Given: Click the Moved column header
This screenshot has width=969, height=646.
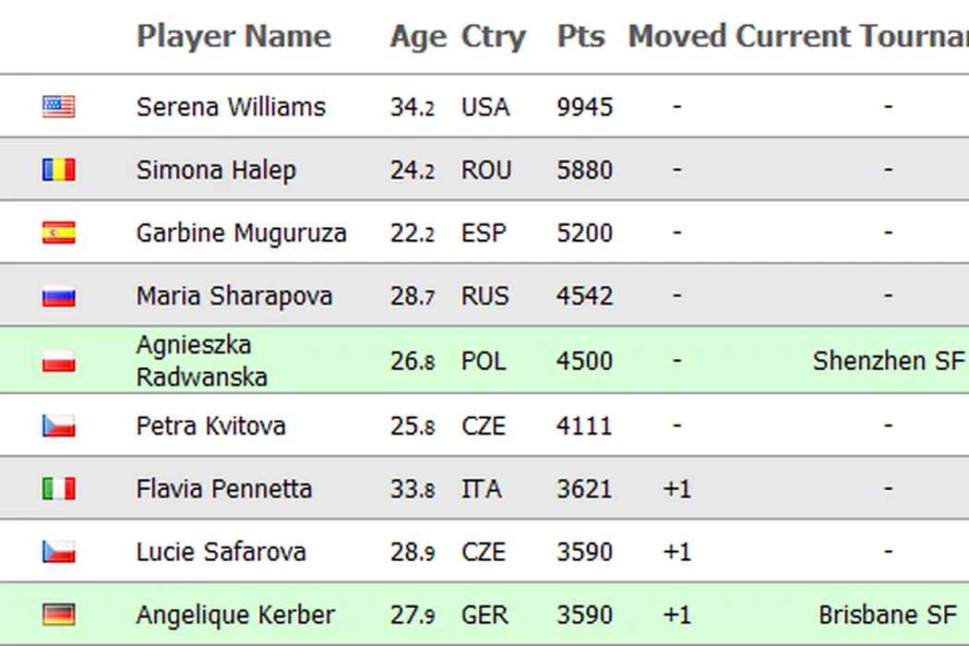Looking at the screenshot, I should click(x=678, y=37).
